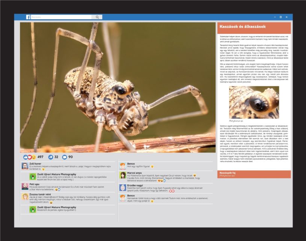Open Zoli haver's profile avatar
The height and width of the screenshot is (241, 306).
(25, 167)
